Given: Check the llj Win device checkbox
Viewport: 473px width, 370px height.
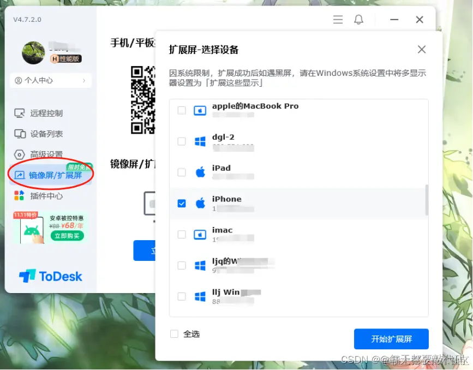Looking at the screenshot, I should point(182,297).
